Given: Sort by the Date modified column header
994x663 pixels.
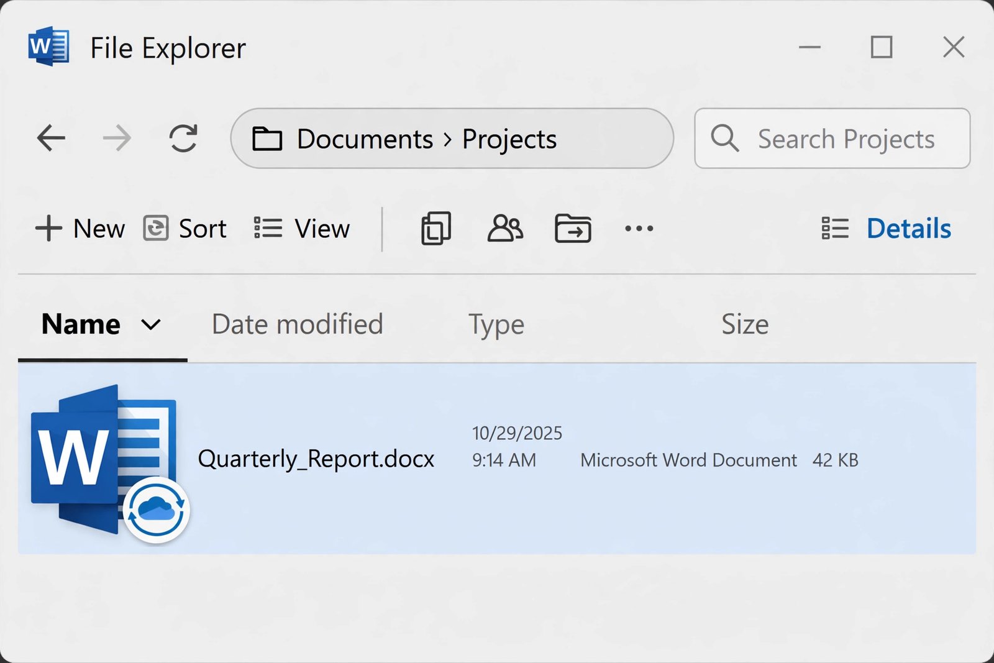Looking at the screenshot, I should point(297,324).
